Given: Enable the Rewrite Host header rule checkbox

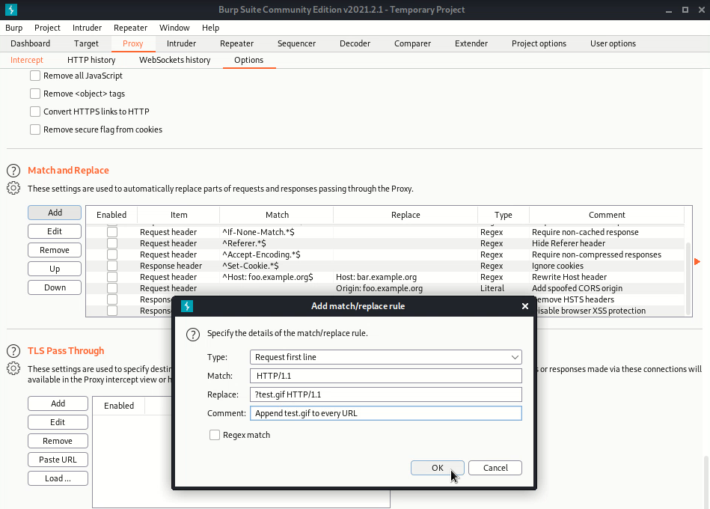Looking at the screenshot, I should (x=112, y=277).
